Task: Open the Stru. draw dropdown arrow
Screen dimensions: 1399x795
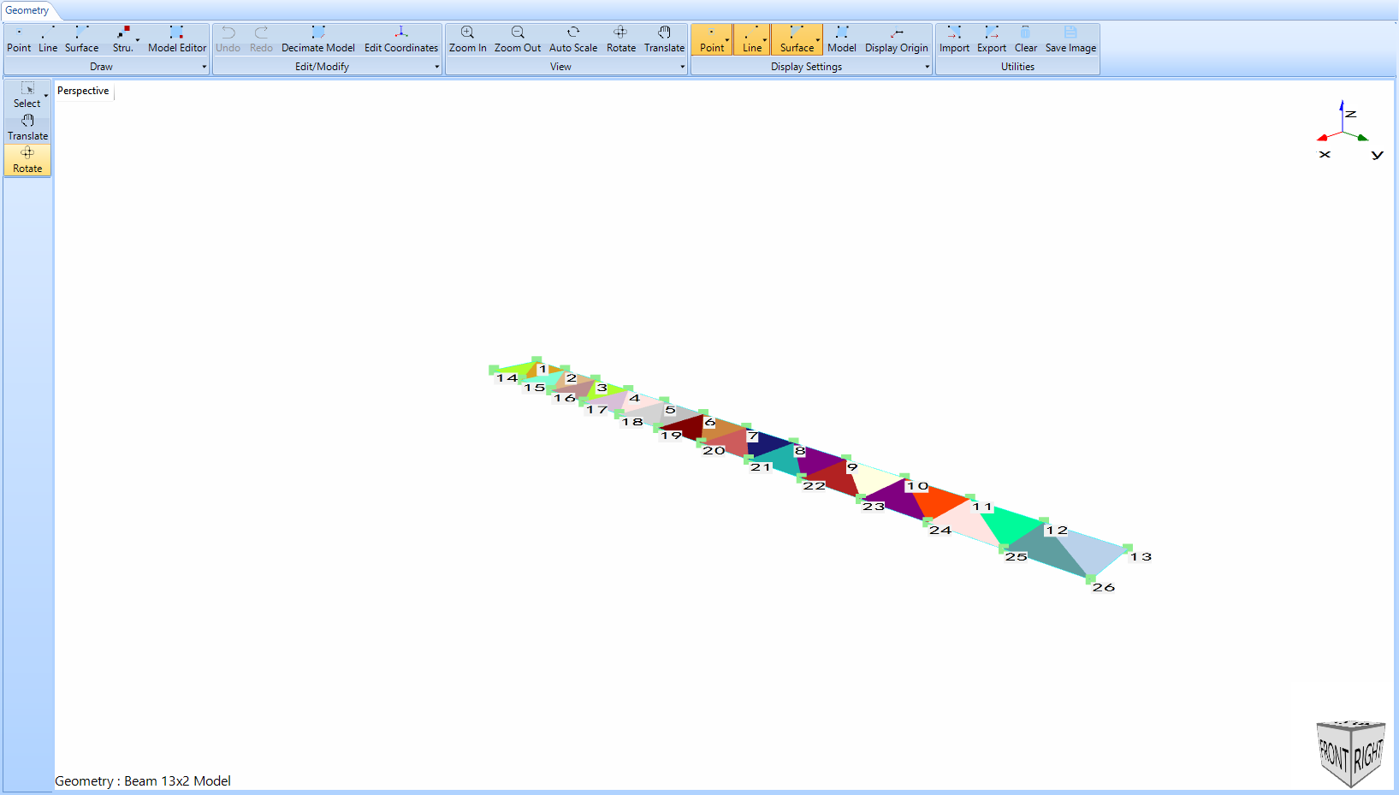Action: (138, 39)
